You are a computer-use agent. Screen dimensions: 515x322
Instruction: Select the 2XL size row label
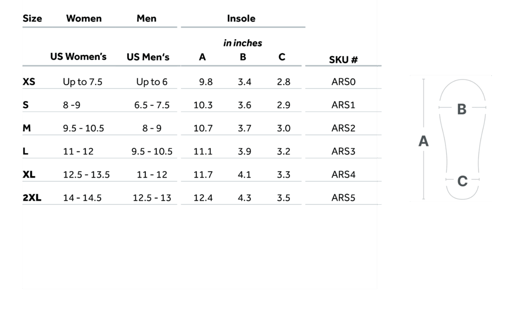pyautogui.click(x=32, y=198)
